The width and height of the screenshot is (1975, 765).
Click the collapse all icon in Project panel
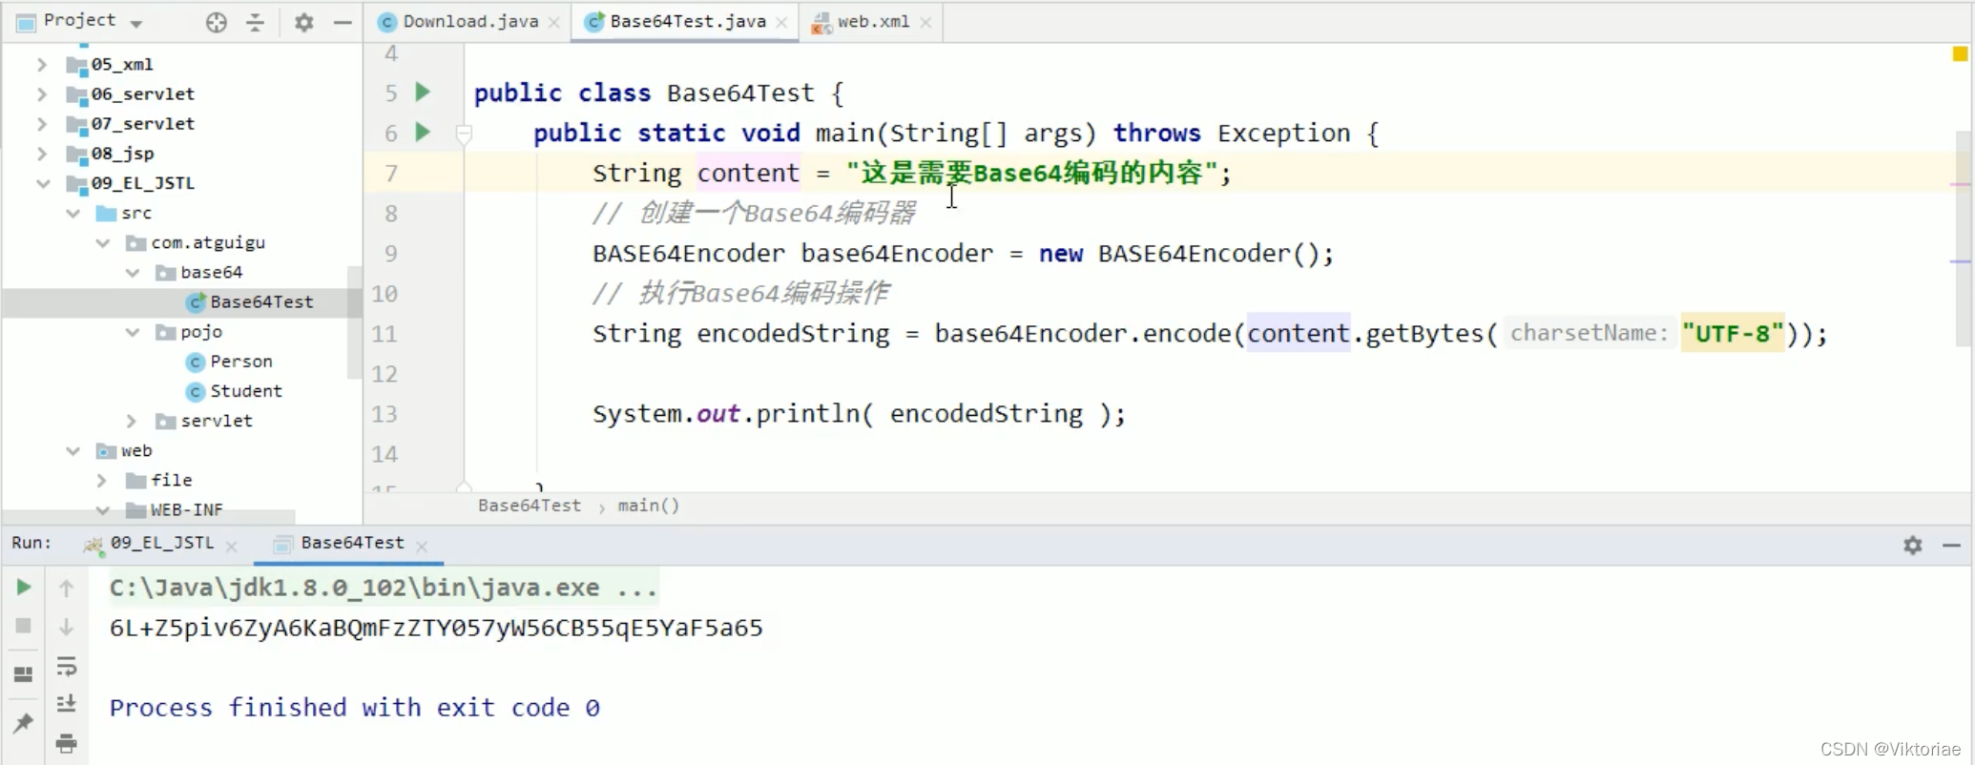click(x=255, y=22)
